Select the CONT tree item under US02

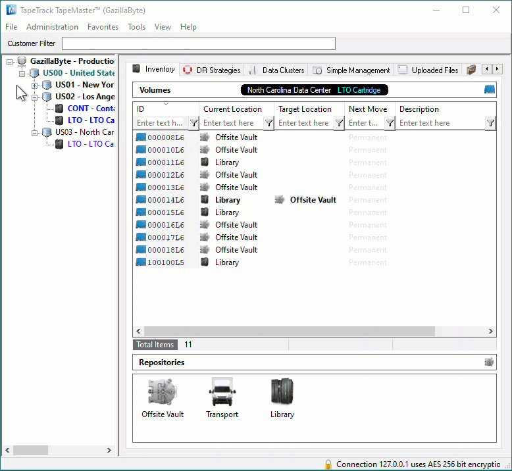pos(91,109)
